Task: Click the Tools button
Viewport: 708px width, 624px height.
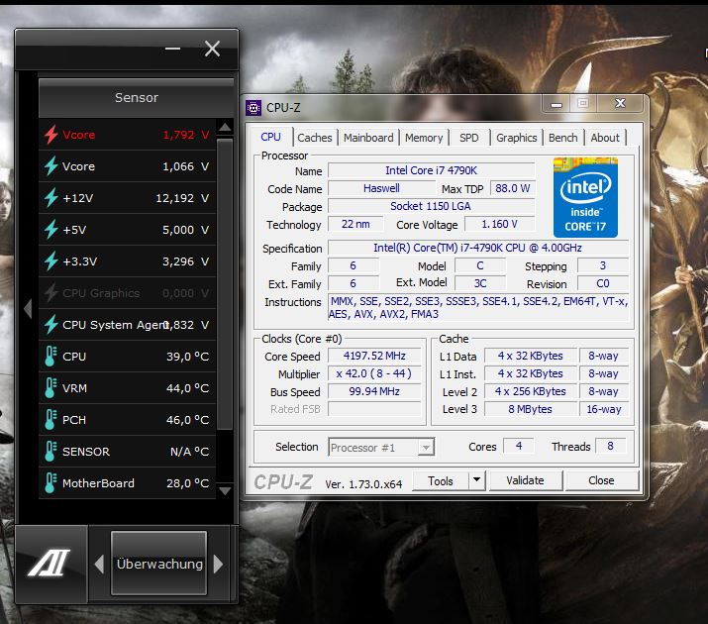Action: (x=441, y=480)
